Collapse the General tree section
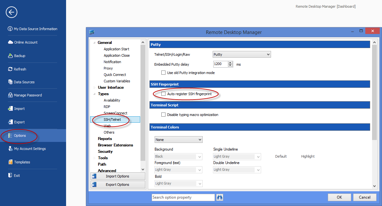 coord(94,42)
